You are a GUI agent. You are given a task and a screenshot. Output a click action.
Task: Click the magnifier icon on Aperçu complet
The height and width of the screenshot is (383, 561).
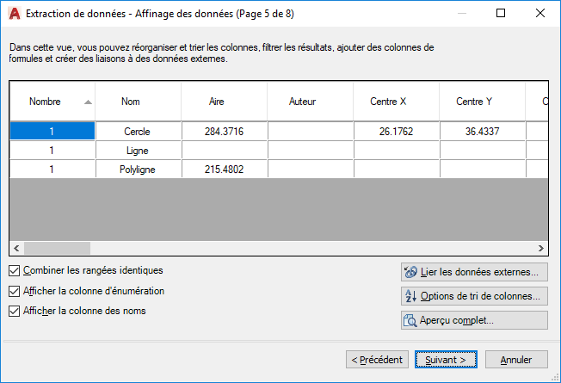click(410, 320)
